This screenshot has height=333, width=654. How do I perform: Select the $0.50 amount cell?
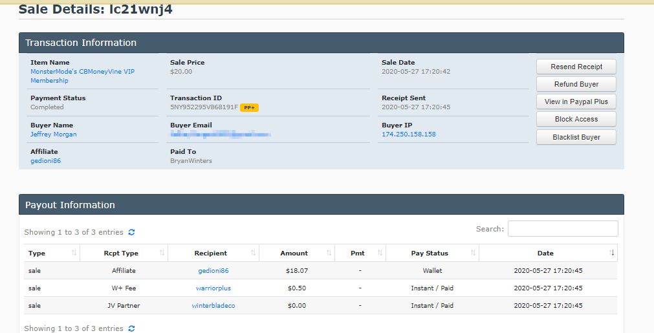296,288
